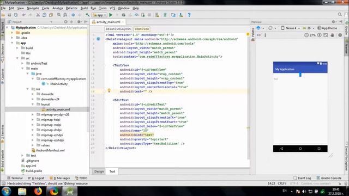
Task: Click the RelativeLayout breadcrumb
Action: pos(118,29)
